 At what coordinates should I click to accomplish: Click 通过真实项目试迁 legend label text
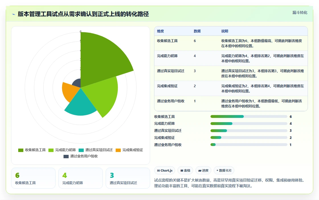tap(99, 150)
